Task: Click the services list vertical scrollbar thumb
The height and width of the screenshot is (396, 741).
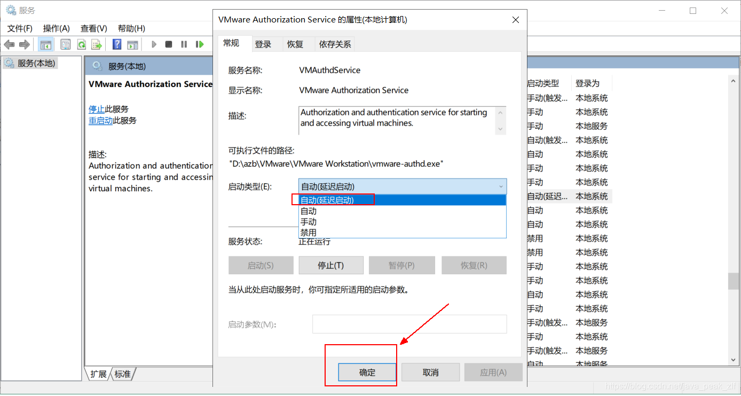Action: [732, 281]
